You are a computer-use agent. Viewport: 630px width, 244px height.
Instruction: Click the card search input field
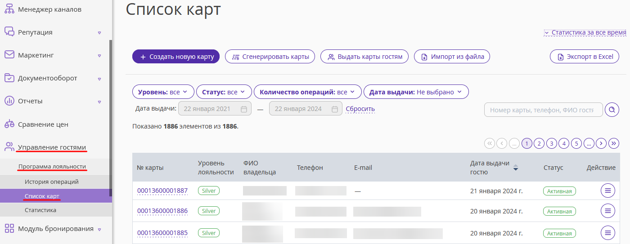coord(543,110)
